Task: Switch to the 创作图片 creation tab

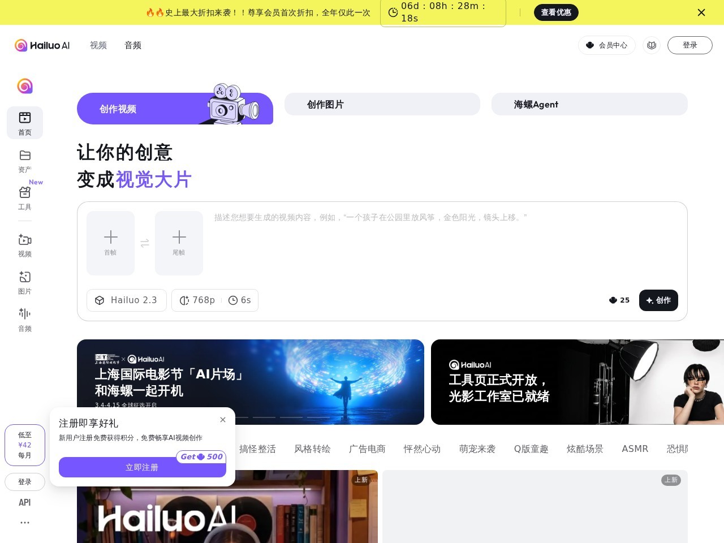Action: coord(382,104)
